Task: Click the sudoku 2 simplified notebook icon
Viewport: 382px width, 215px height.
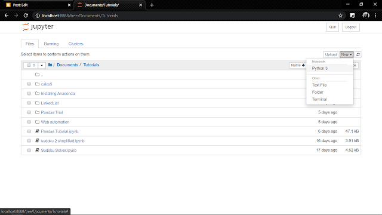Action: point(37,141)
